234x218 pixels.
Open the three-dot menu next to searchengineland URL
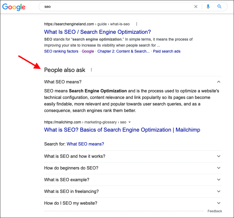[137, 24]
